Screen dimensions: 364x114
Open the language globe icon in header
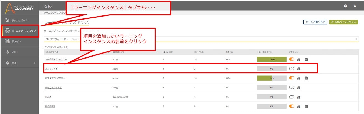(x=346, y=6)
